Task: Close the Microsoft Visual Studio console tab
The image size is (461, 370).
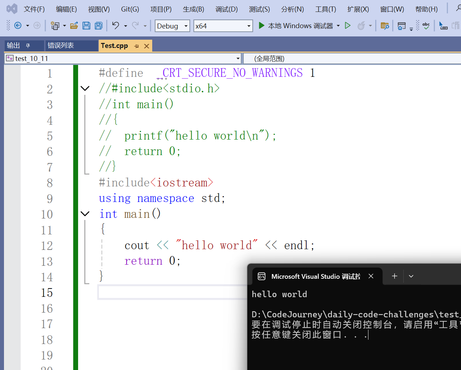Action: click(x=371, y=276)
